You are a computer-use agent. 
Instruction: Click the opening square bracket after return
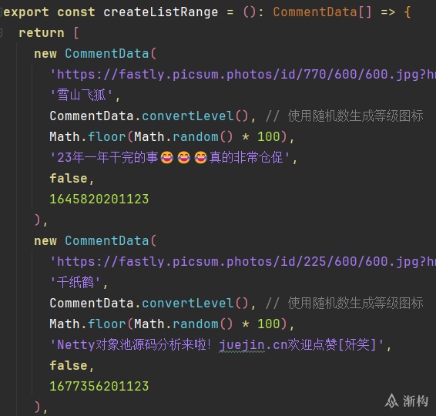(x=76, y=33)
